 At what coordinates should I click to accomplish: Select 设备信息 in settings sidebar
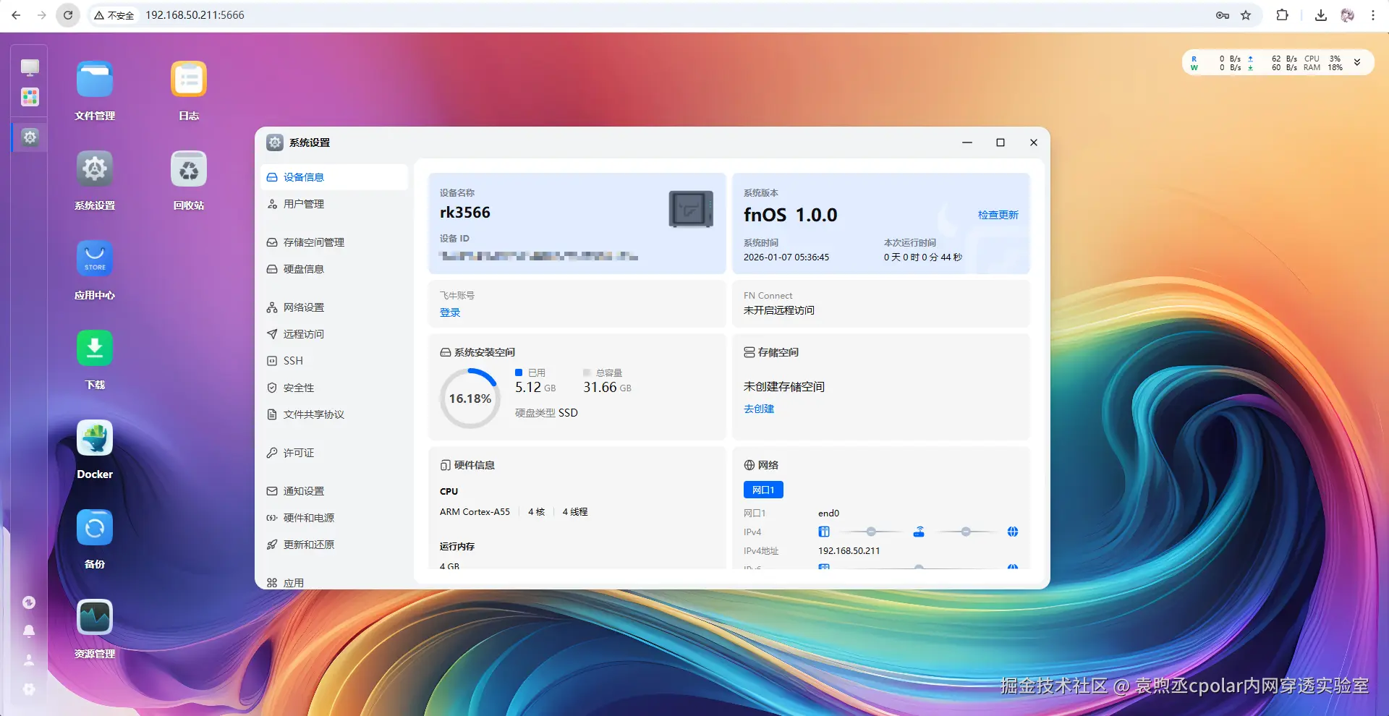334,177
